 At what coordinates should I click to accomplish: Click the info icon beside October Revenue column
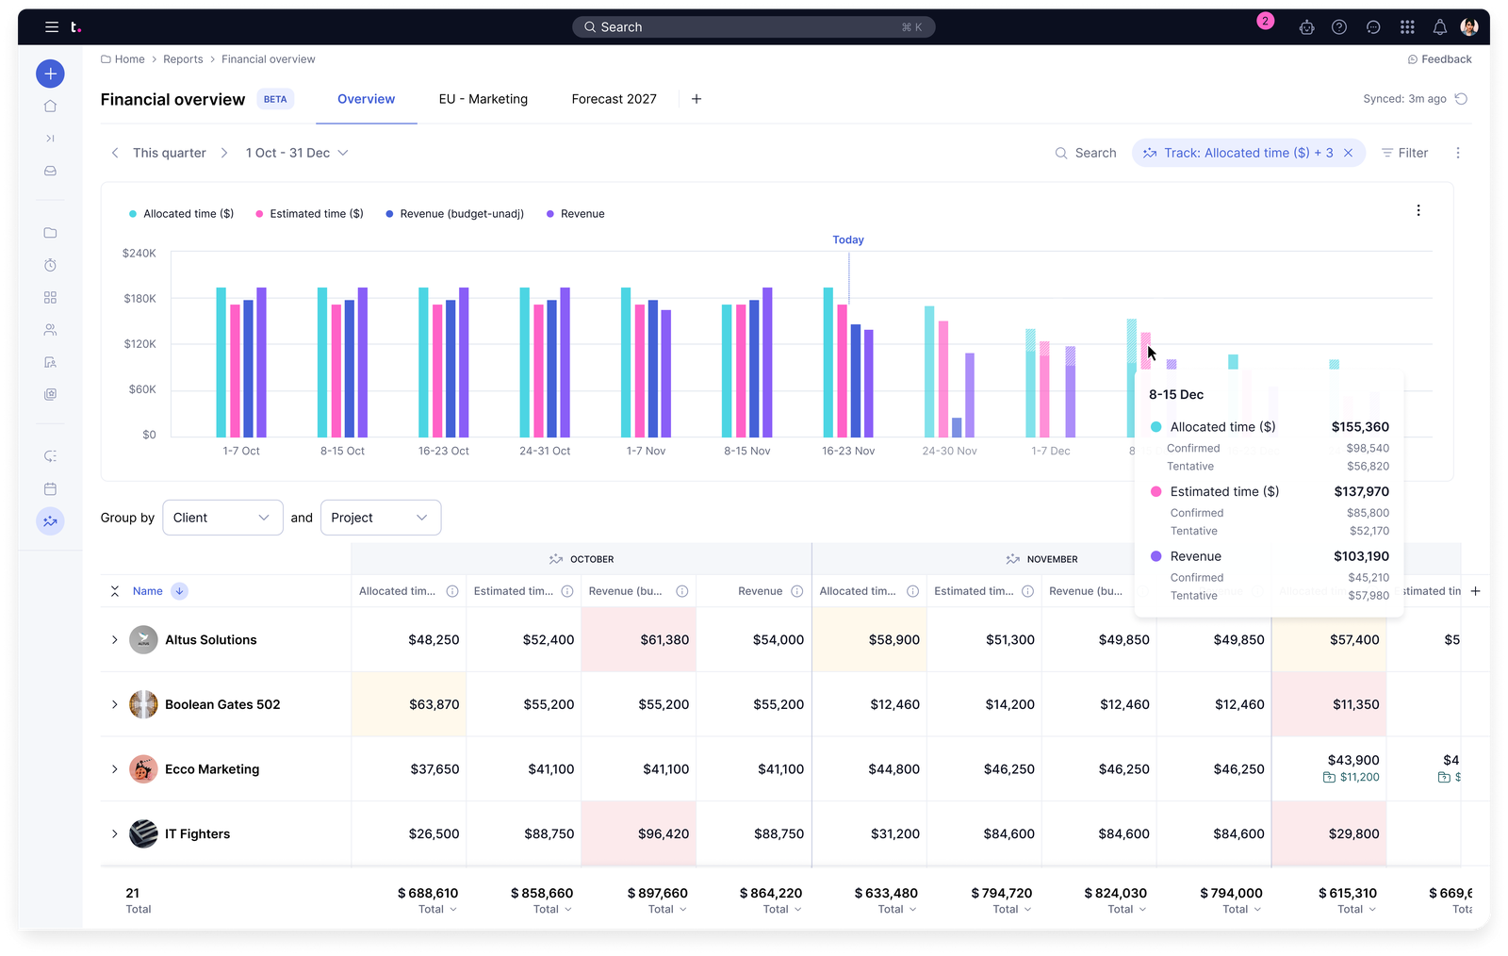click(x=797, y=591)
